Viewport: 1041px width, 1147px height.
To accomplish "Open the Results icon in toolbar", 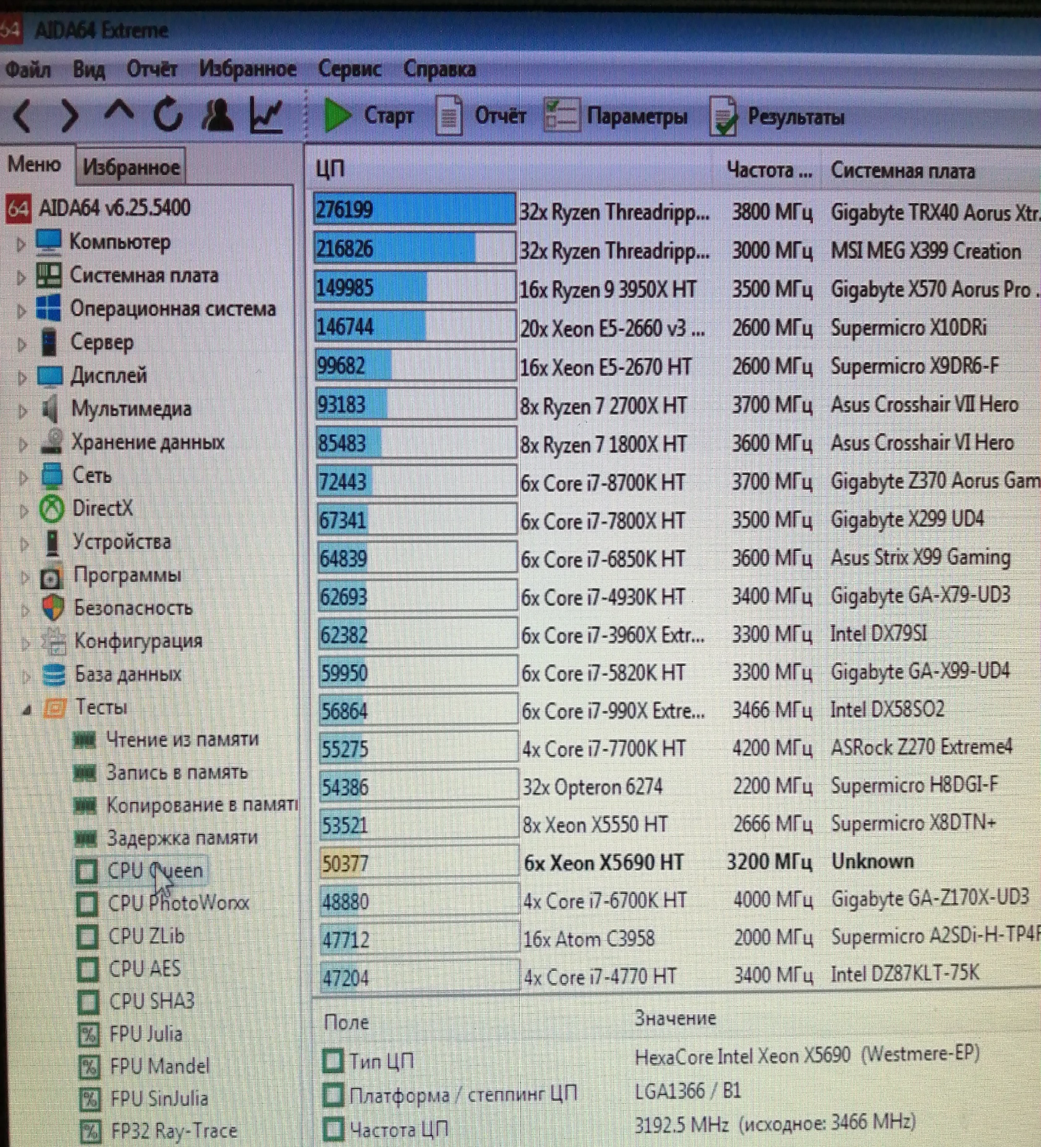I will pos(723,117).
